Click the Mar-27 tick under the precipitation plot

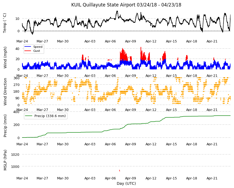point(42,144)
